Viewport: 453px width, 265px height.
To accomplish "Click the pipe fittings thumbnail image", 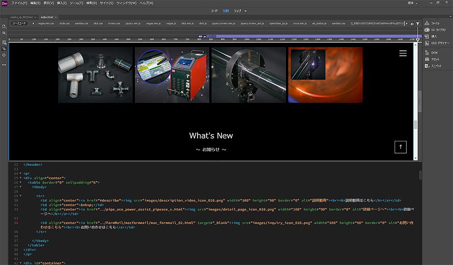I will click(95, 75).
